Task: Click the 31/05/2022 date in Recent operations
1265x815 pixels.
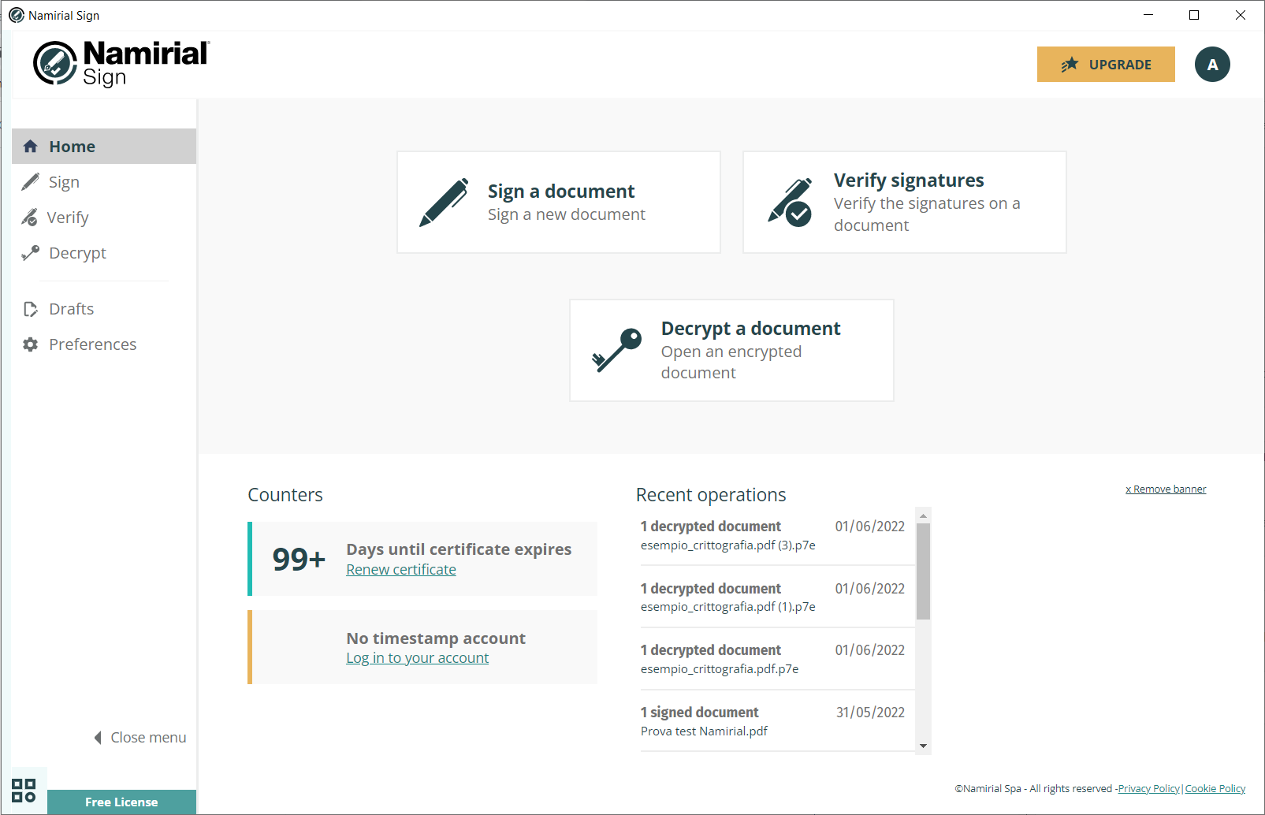Action: 870,713
